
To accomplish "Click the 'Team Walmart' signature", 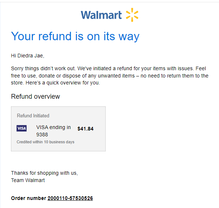I will click(28, 180).
